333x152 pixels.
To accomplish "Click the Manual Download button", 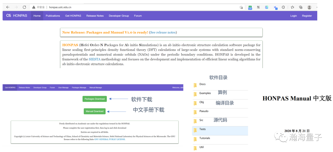I will pyautogui.click(x=95, y=111).
